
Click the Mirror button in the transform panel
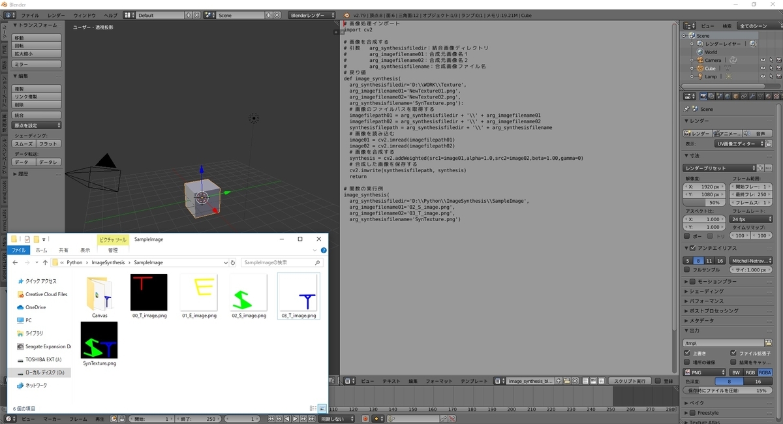[x=37, y=65]
